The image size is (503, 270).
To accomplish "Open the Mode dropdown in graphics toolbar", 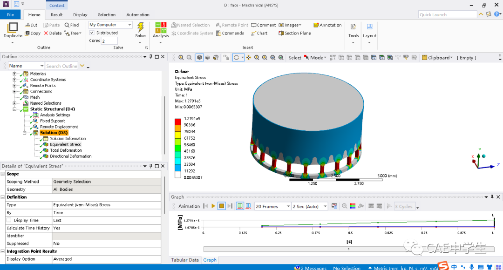I will [315, 58].
